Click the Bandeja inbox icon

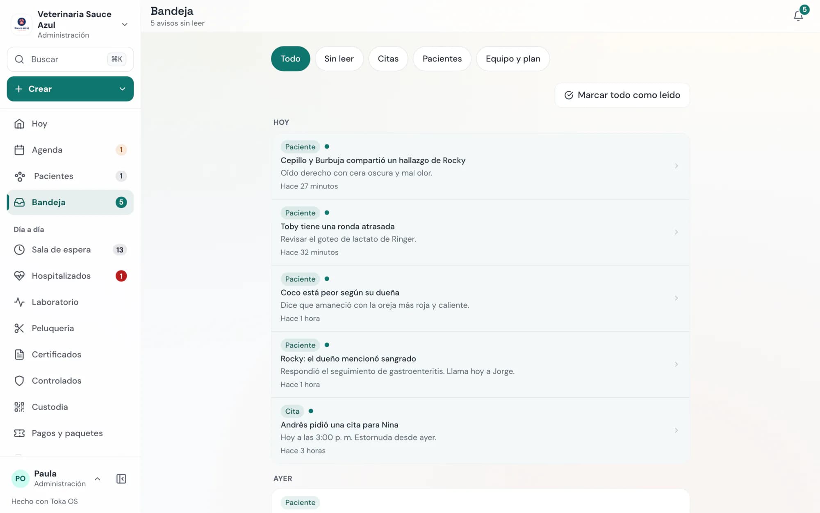tap(19, 202)
